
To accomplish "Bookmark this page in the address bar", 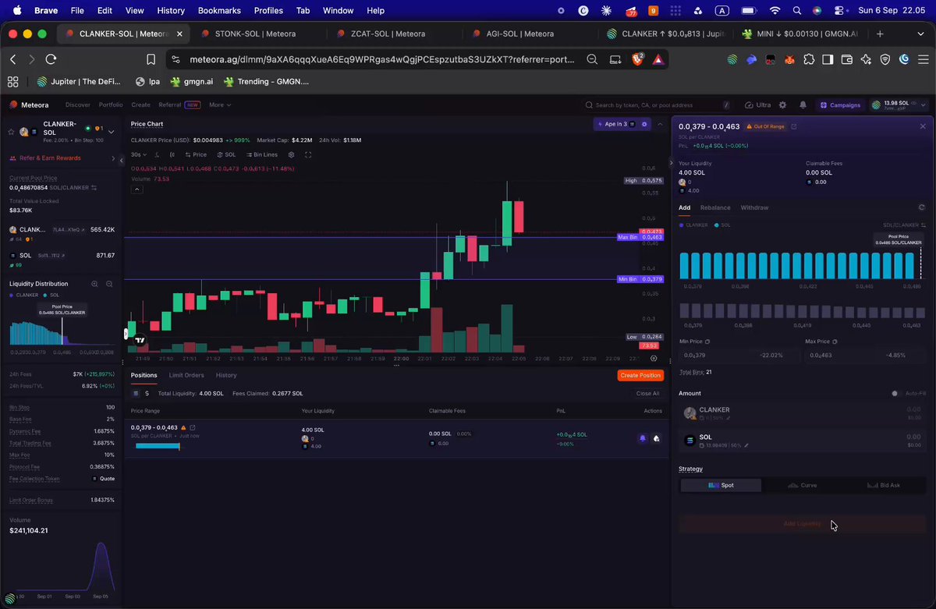I will click(x=151, y=59).
